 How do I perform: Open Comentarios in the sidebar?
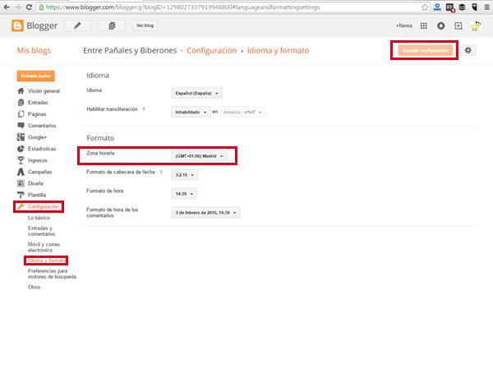(x=42, y=126)
